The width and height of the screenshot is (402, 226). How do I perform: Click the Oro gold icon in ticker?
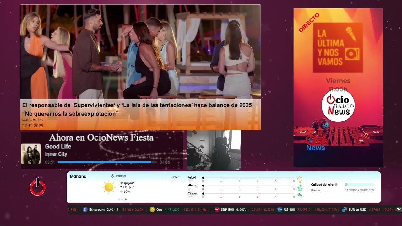click(x=152, y=210)
